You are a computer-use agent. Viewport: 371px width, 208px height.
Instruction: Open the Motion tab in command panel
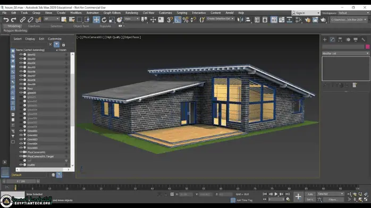pyautogui.click(x=348, y=40)
